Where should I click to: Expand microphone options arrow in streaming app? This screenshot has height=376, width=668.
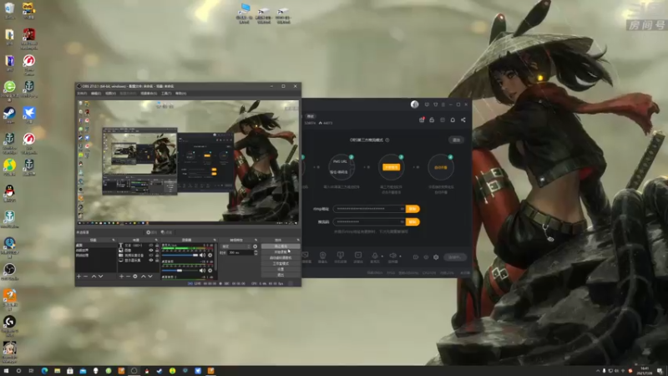[382, 257]
